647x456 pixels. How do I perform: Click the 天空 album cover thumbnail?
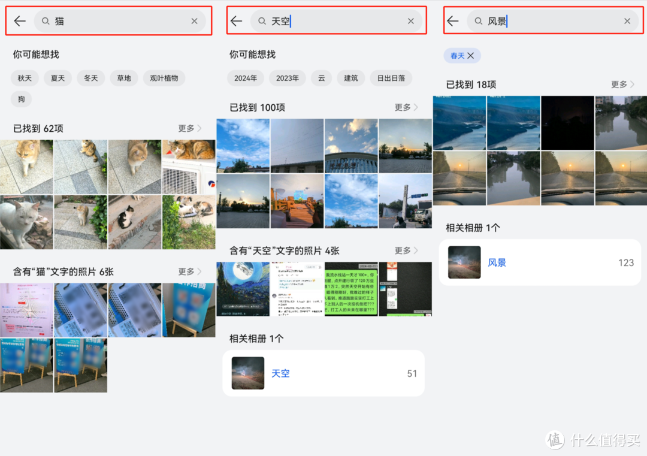pyautogui.click(x=247, y=373)
